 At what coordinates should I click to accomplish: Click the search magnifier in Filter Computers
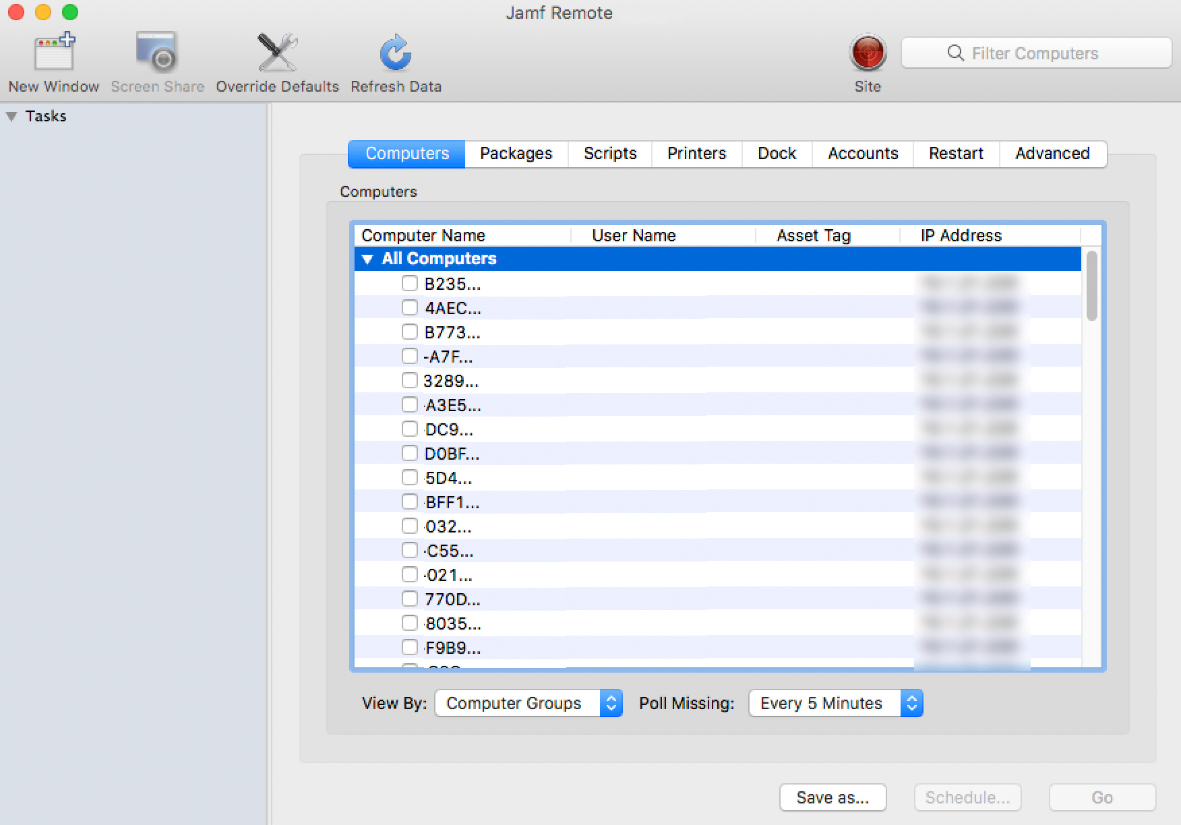[x=955, y=53]
